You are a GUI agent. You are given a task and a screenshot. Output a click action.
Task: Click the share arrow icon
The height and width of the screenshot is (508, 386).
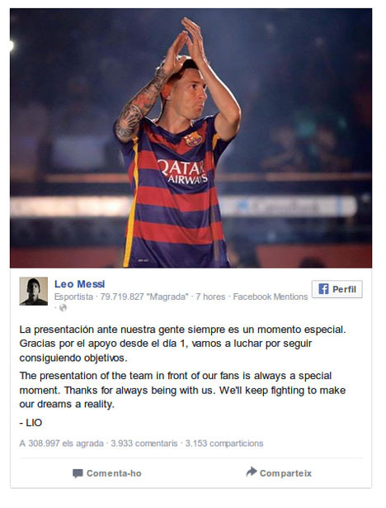(x=252, y=472)
